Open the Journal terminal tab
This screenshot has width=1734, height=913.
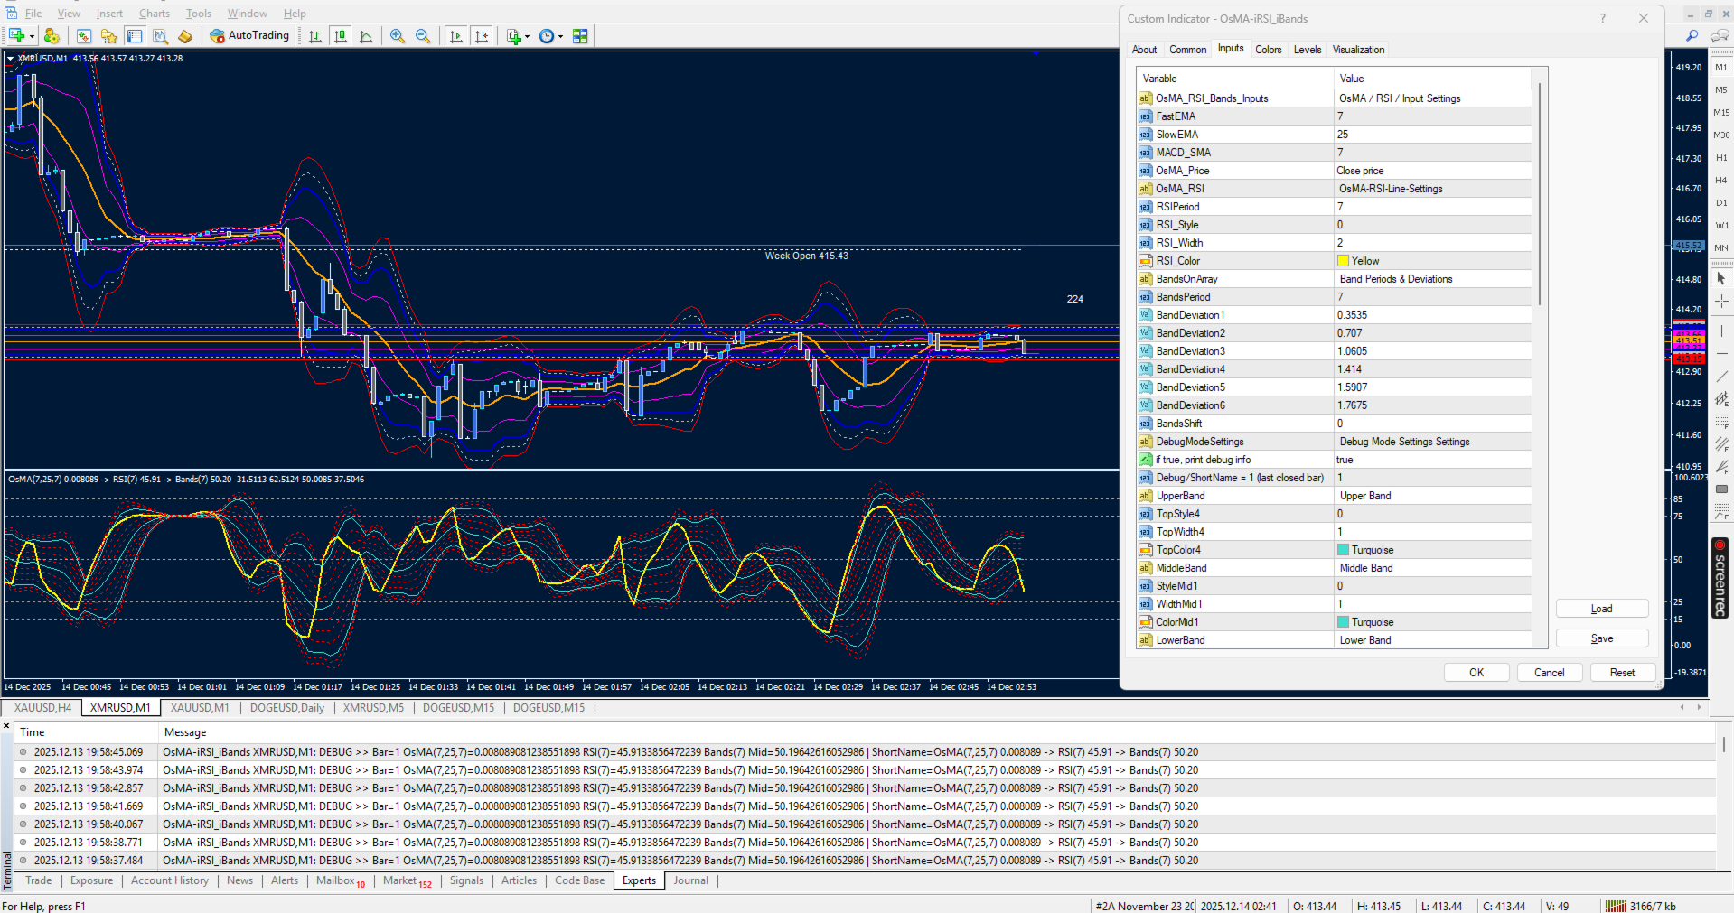point(690,880)
